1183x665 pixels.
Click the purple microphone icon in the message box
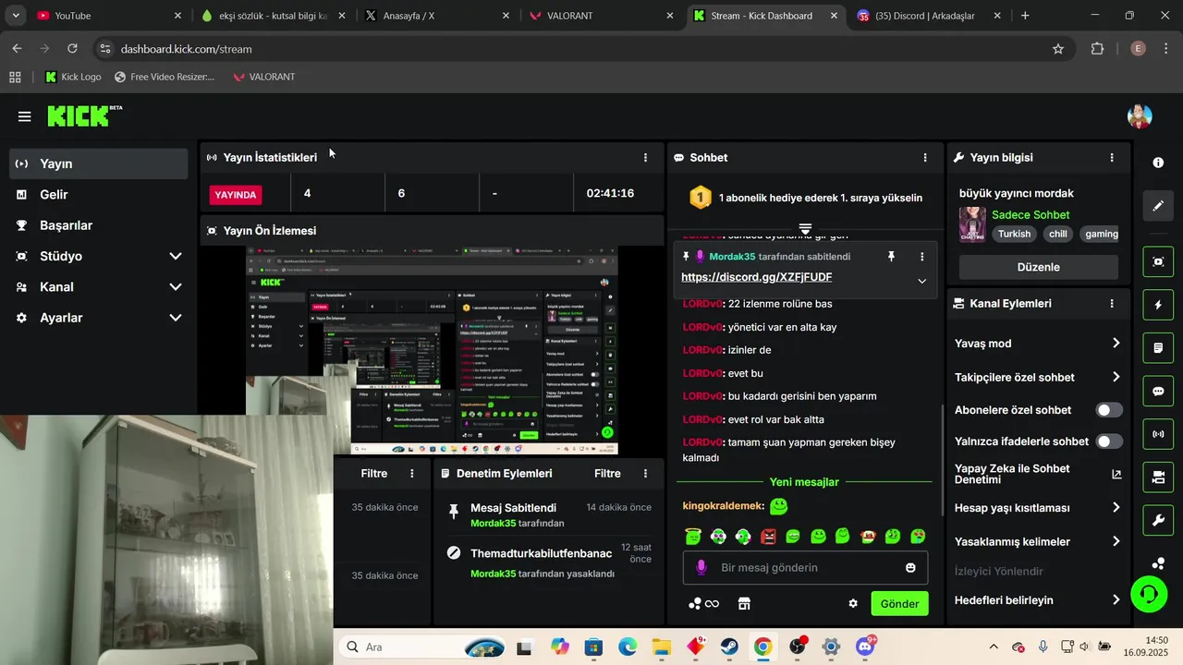tap(701, 567)
